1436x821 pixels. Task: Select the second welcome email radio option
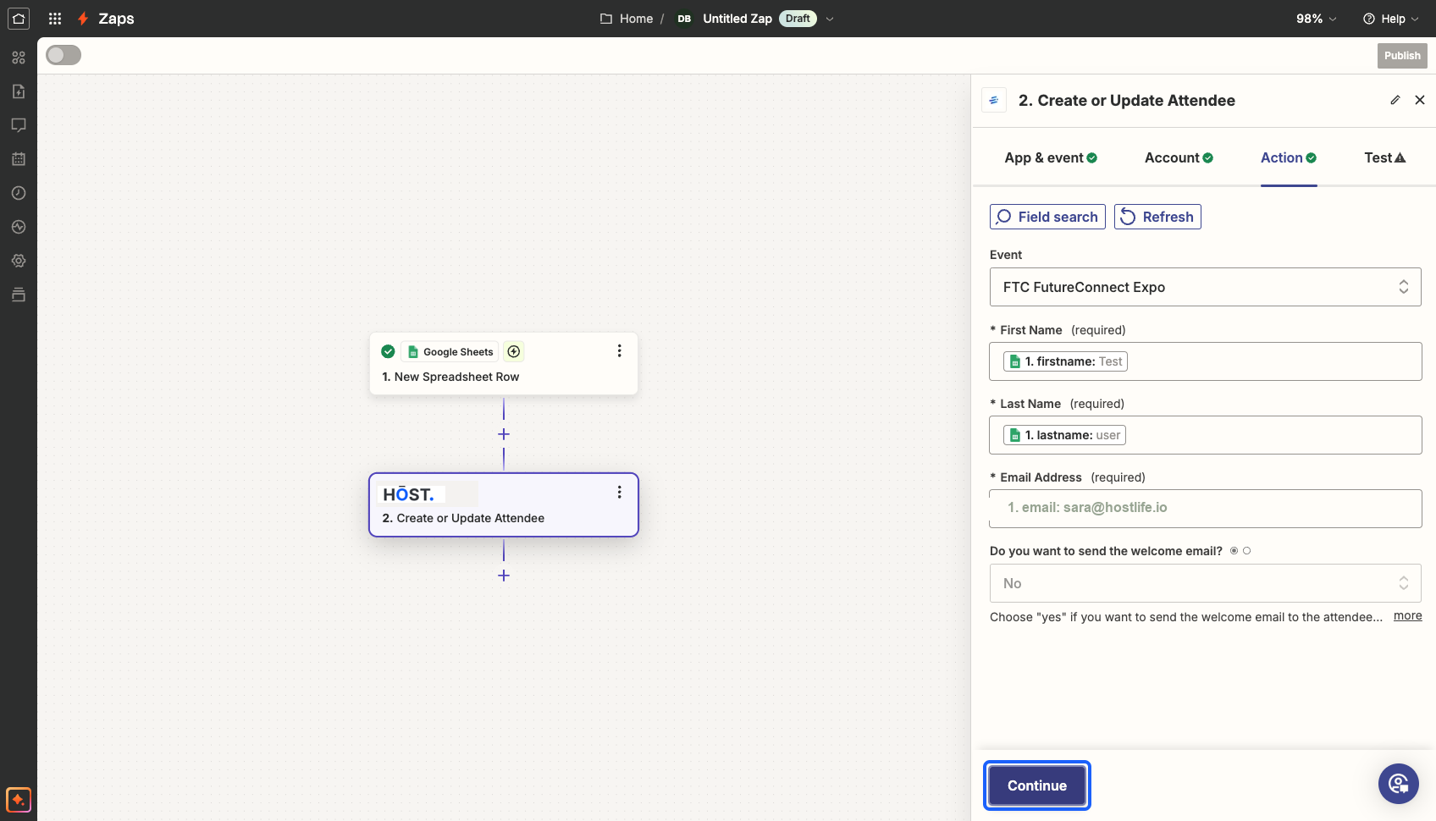[x=1246, y=551]
